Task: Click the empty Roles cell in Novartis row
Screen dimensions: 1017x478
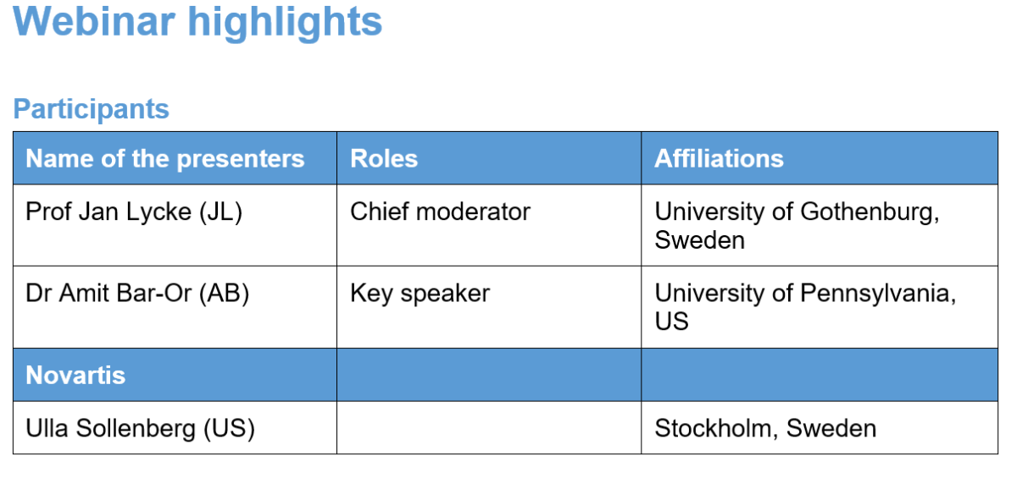Action: (x=489, y=375)
